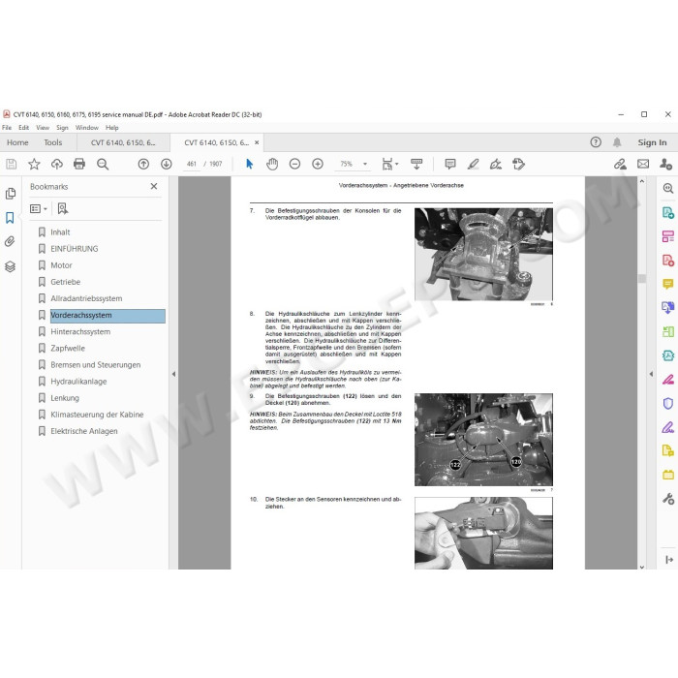Image resolution: width=678 pixels, height=678 pixels.
Task: Select the Hydraulikanlage bookmark
Action: click(x=78, y=382)
